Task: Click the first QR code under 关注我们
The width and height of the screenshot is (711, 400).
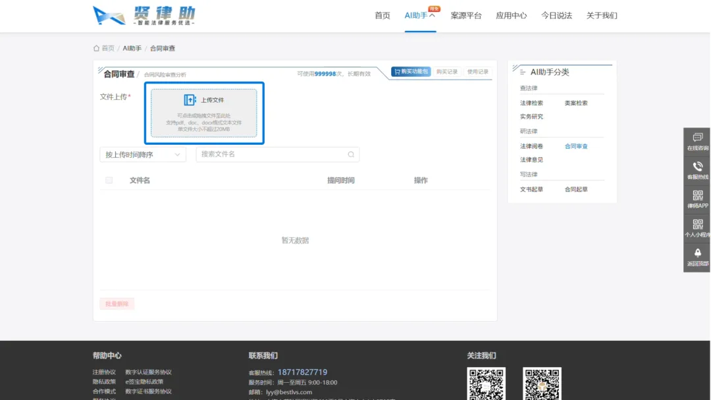Action: (486, 384)
